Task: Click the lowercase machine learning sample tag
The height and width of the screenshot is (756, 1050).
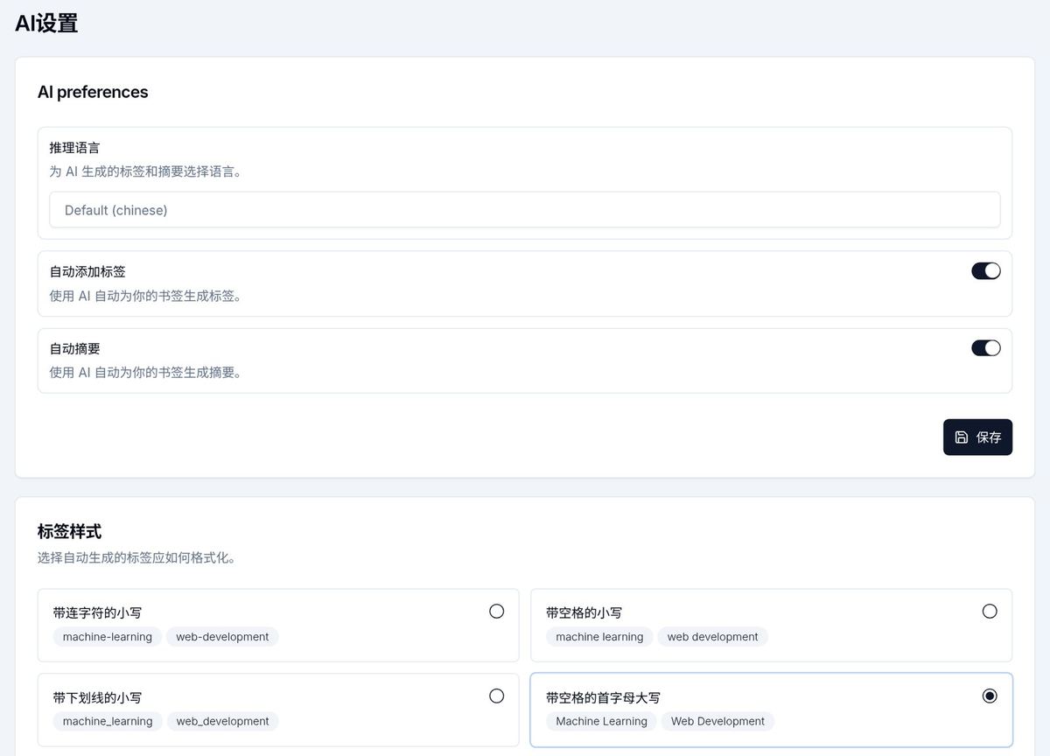Action: [x=599, y=637]
